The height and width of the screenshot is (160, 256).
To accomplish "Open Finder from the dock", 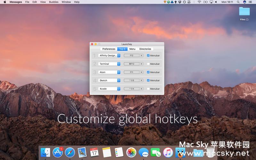I will coord(45,153).
